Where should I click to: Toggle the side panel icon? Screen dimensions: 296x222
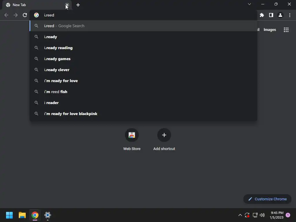[271, 15]
